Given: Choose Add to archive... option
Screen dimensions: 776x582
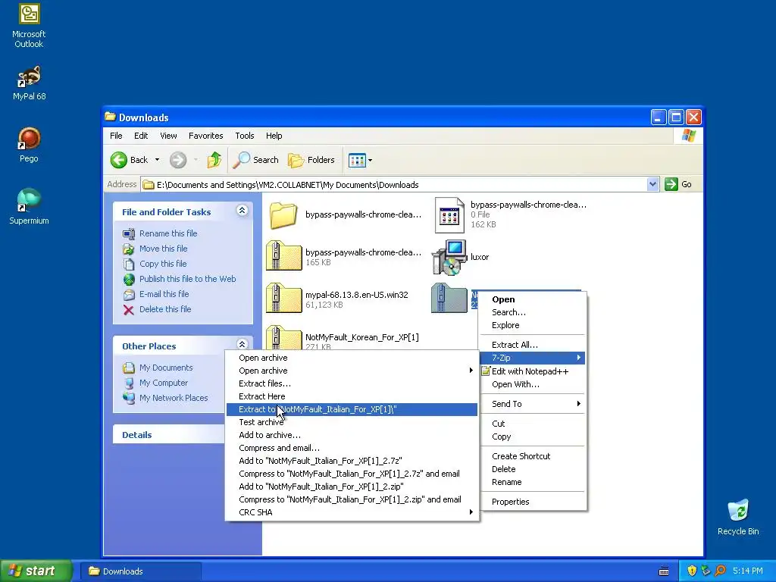Looking at the screenshot, I should click(352, 435).
